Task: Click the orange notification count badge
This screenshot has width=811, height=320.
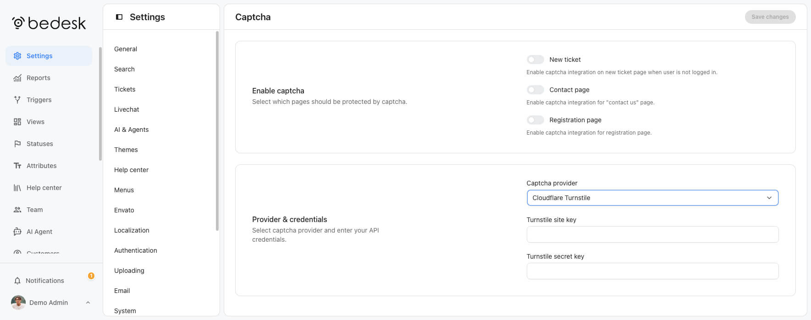Action: (91, 276)
